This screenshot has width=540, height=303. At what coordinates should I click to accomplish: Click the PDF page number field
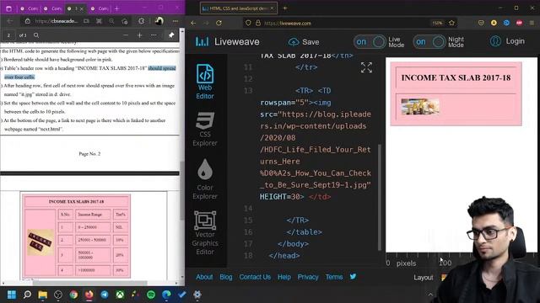click(9, 35)
